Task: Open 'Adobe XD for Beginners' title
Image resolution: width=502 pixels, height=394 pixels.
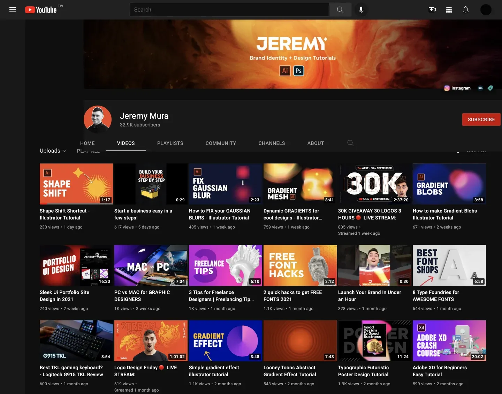Action: coord(440,371)
